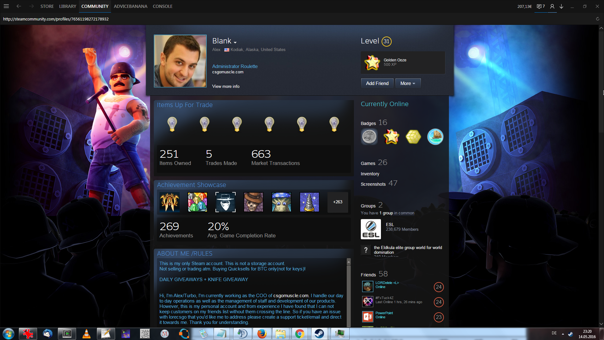
Task: Open the STORE menu tab
Action: click(47, 6)
